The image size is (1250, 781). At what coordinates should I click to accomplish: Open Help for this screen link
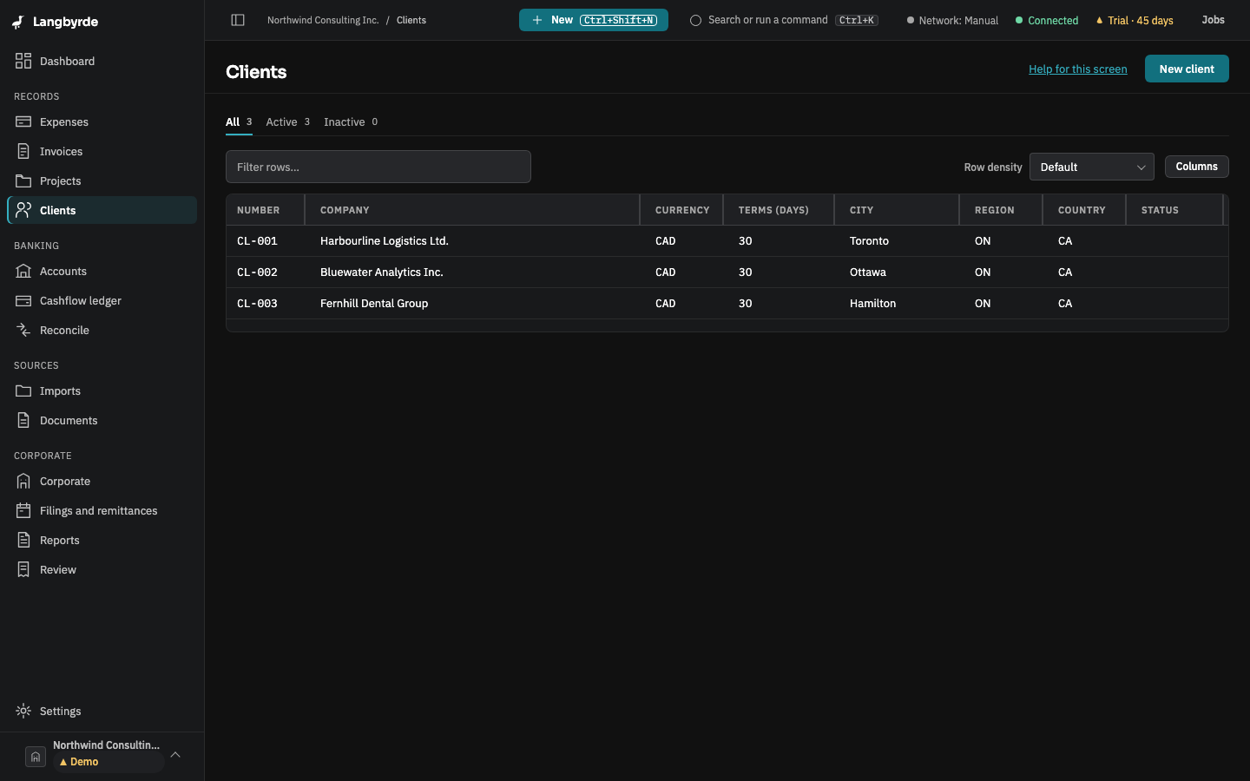click(x=1077, y=69)
